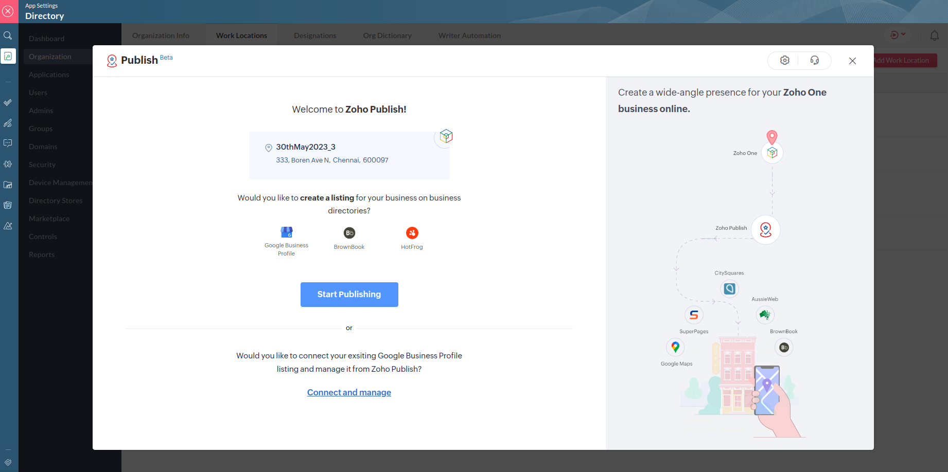Viewport: 948px width, 472px height.
Task: Close App Settings with the red X
Action: [x=8, y=11]
